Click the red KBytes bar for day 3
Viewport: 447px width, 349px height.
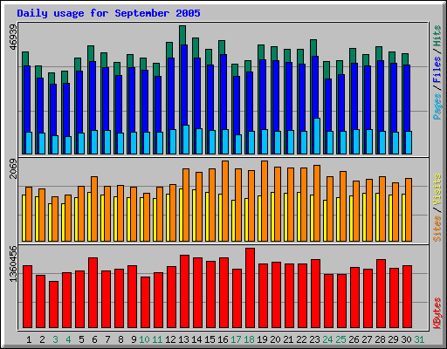click(53, 305)
